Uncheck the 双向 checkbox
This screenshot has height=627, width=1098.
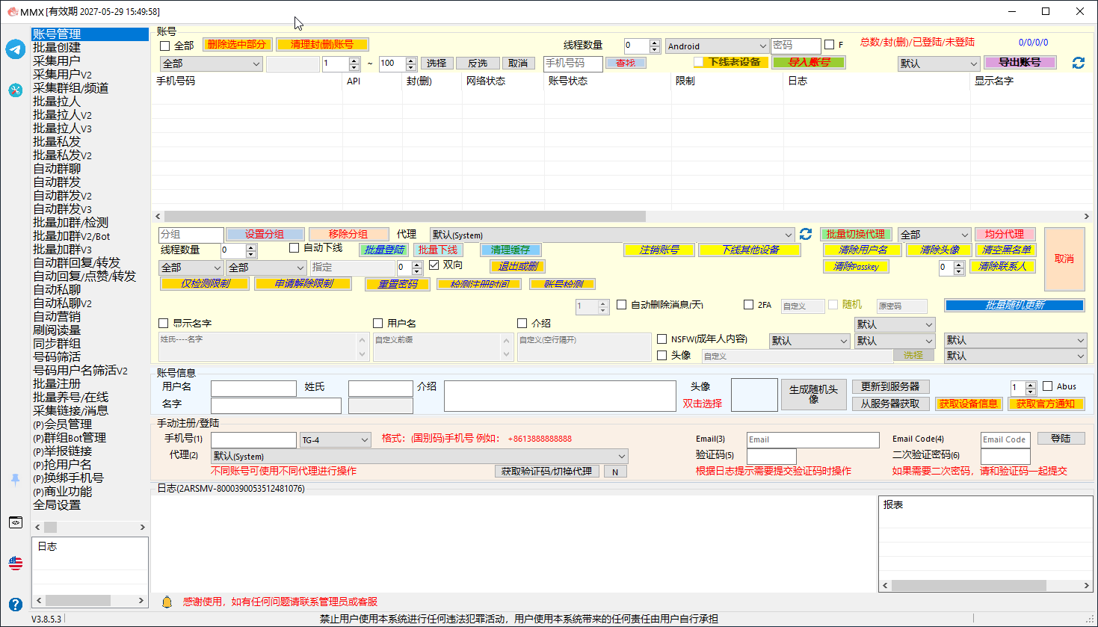(x=434, y=265)
